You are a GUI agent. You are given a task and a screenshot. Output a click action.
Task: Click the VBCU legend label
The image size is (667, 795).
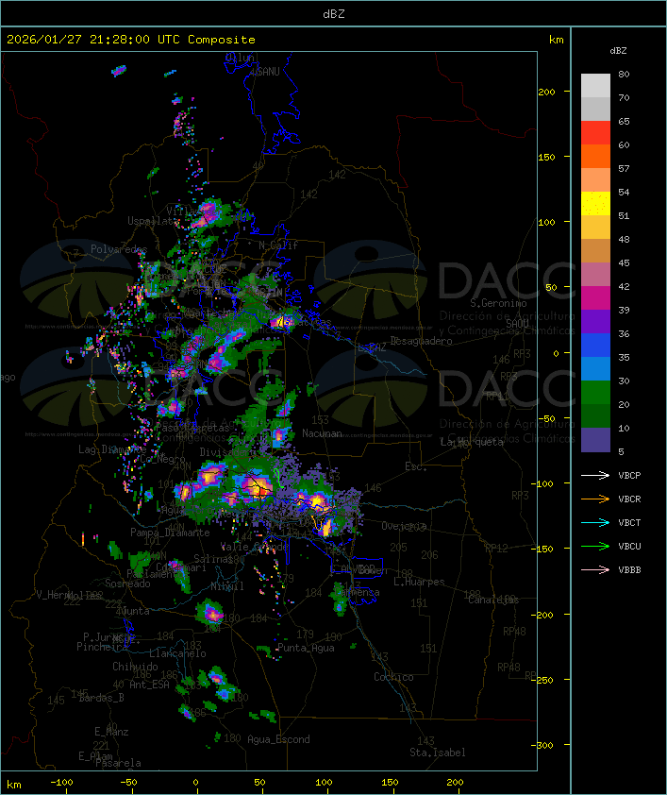[x=629, y=546]
